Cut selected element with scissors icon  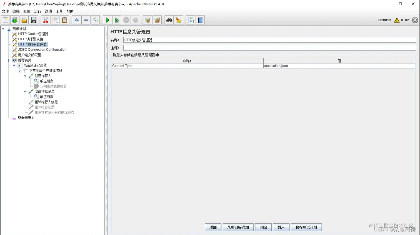pyautogui.click(x=46, y=20)
